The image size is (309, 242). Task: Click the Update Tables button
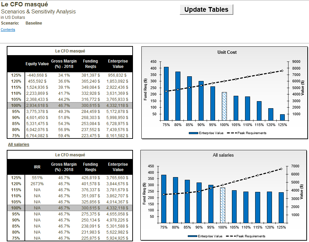click(206, 9)
